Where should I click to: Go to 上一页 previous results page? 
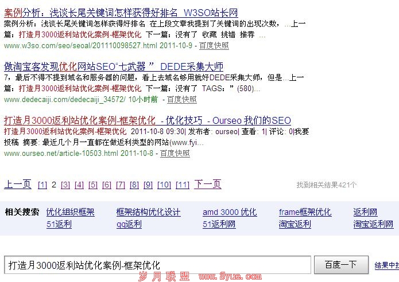click(x=18, y=185)
